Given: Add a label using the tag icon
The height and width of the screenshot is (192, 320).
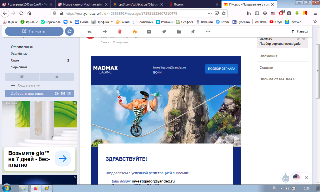Looking at the screenshot, I should 164,31.
